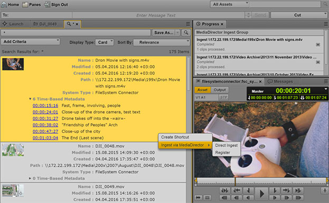Collapse the 6 Time-Based Metadata section
Viewport: 329px width, 203px height.
coord(30,99)
